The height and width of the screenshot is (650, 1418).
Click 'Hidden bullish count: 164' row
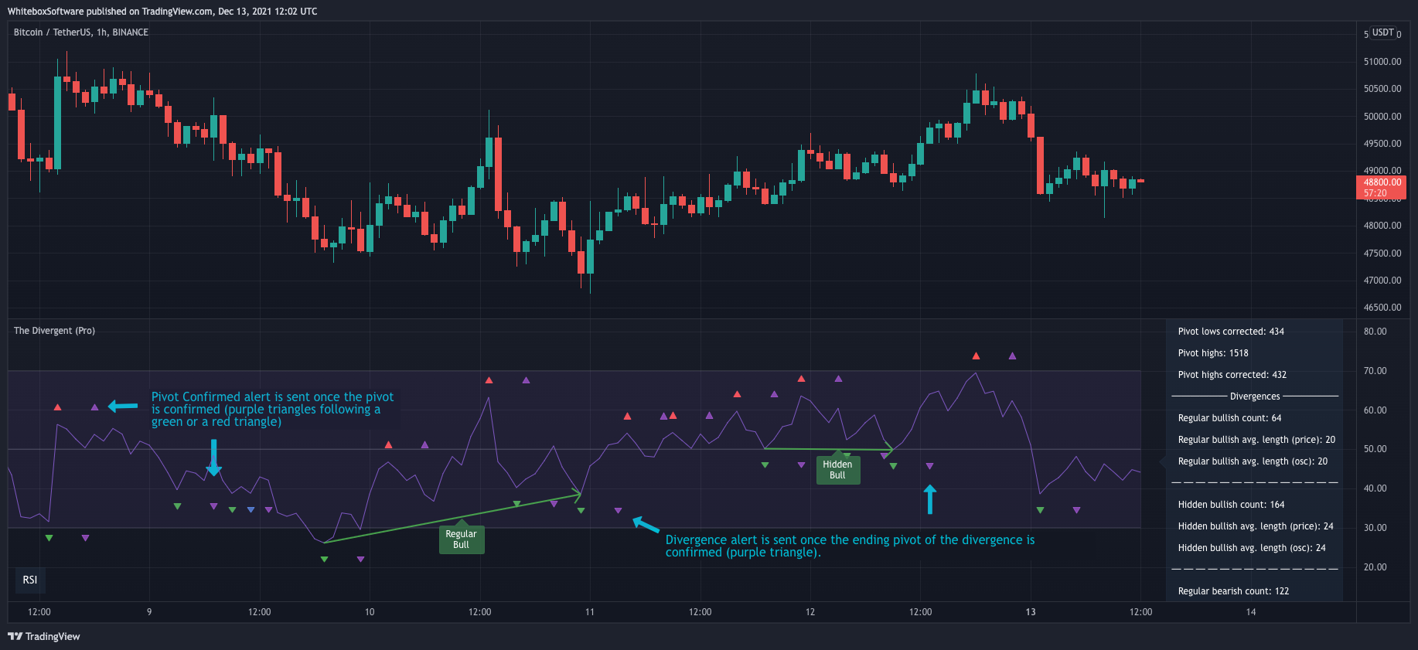coord(1231,505)
